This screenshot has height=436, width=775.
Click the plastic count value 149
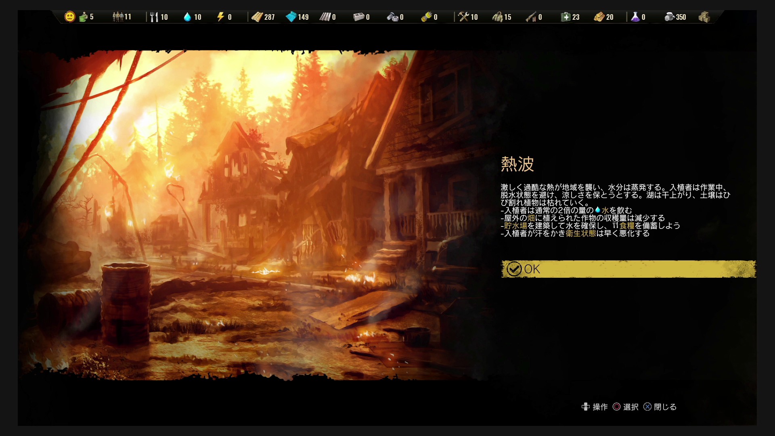click(x=303, y=17)
